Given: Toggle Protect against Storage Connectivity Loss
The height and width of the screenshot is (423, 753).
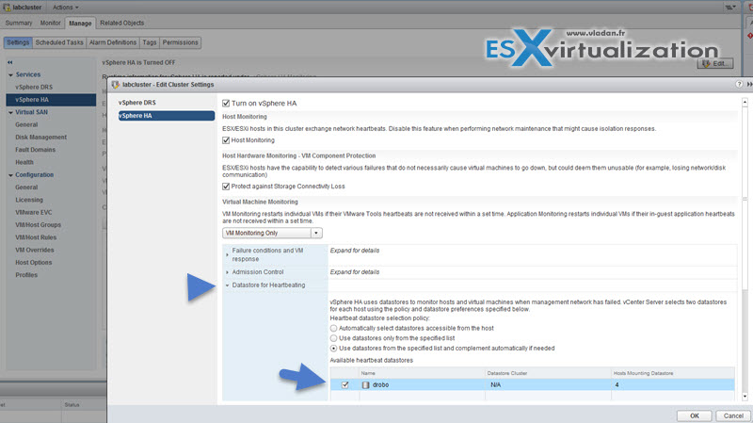Looking at the screenshot, I should coord(226,187).
